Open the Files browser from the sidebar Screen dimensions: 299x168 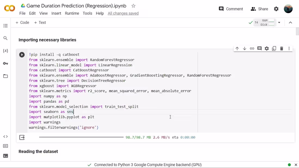(x=5, y=76)
